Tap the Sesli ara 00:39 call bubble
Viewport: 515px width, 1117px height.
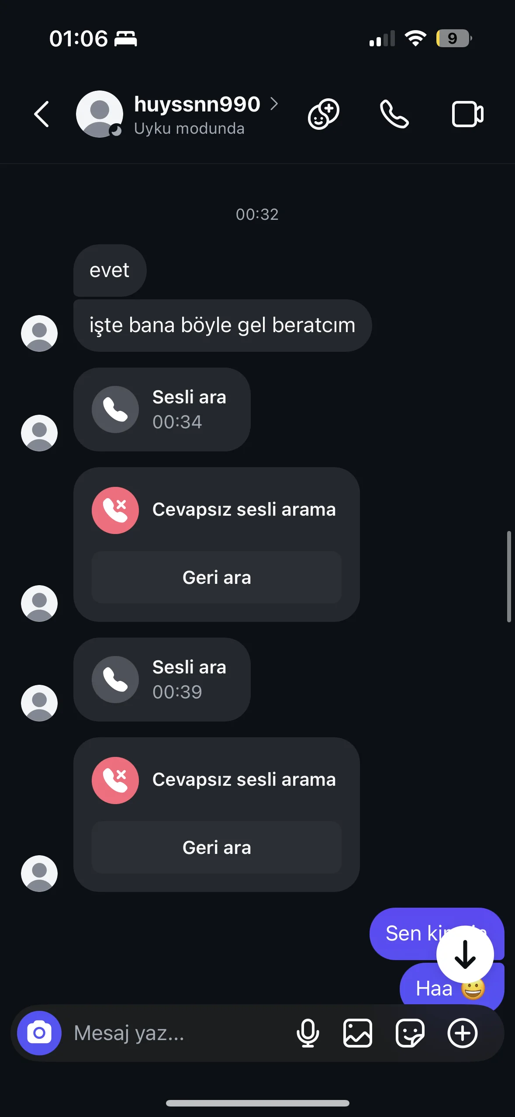click(x=162, y=680)
